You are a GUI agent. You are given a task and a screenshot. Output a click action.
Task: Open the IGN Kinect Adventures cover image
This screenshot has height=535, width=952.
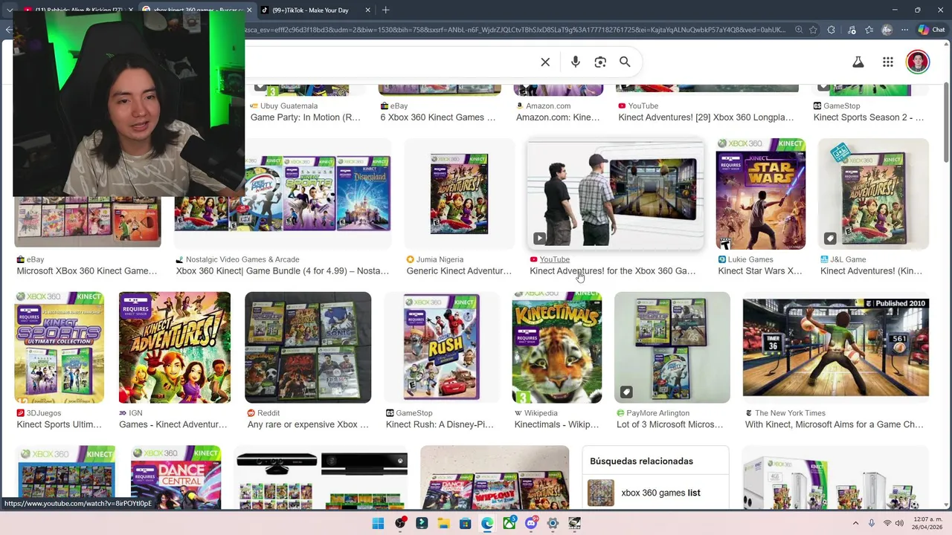coord(175,347)
